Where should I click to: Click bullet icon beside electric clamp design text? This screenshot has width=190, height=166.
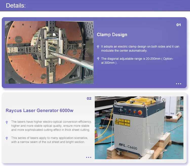click(x=98, y=47)
